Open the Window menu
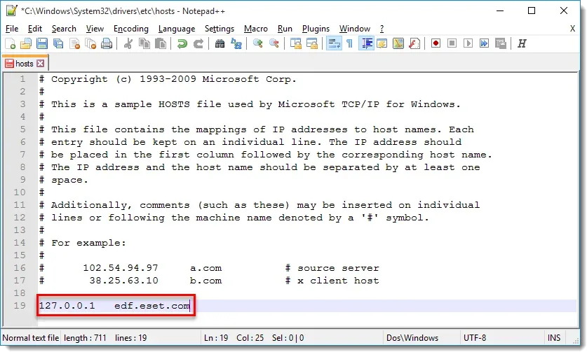 pyautogui.click(x=355, y=29)
